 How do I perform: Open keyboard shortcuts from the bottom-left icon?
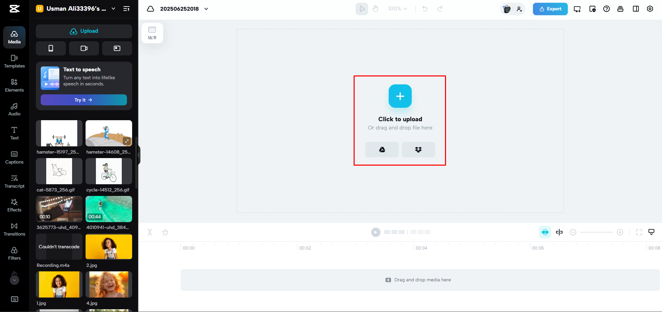pyautogui.click(x=14, y=299)
